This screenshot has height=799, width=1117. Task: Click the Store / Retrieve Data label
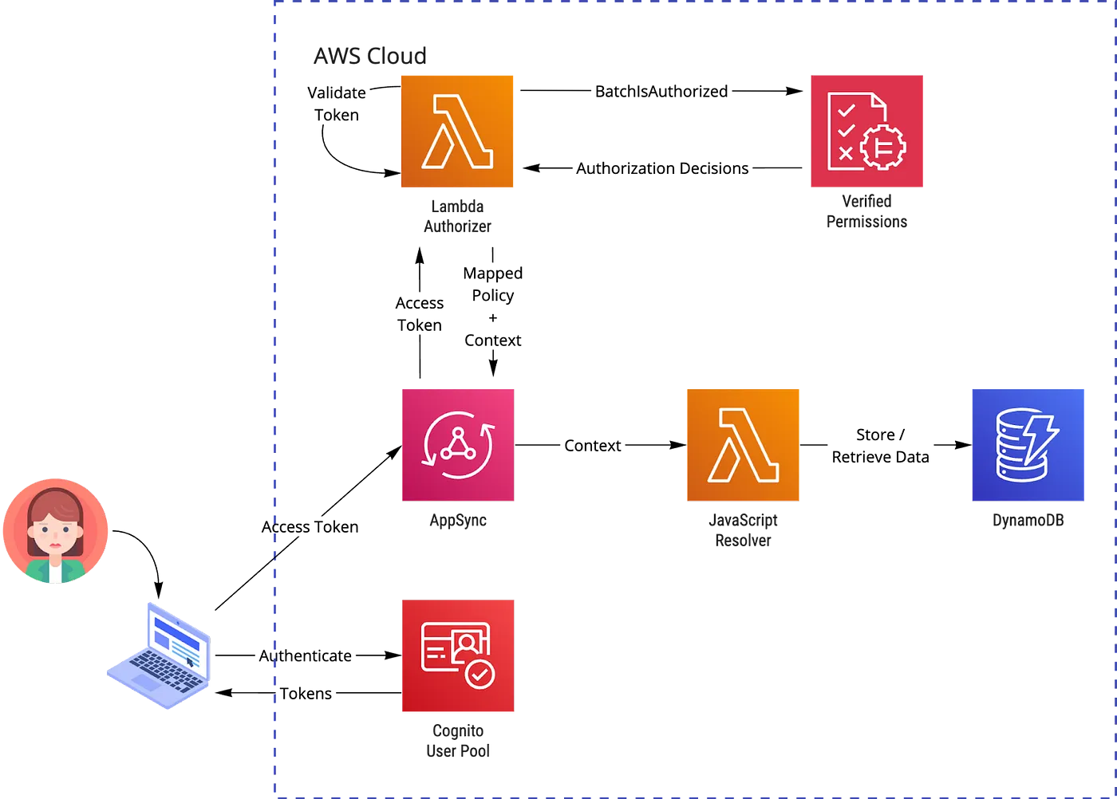click(880, 446)
